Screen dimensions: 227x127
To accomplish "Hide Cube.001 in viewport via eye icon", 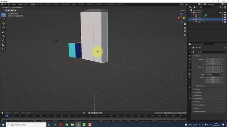I will tap(222, 19).
